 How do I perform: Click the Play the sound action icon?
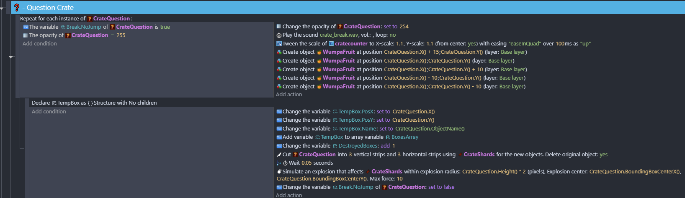tap(279, 35)
